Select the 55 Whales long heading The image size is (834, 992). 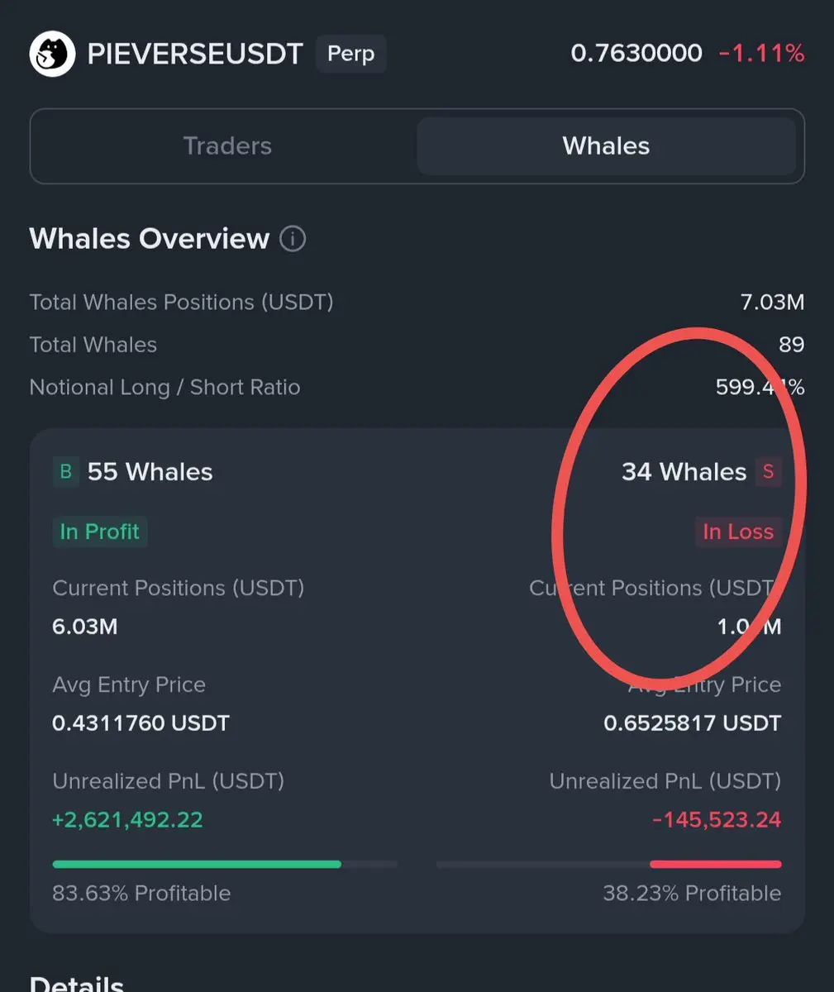click(150, 472)
